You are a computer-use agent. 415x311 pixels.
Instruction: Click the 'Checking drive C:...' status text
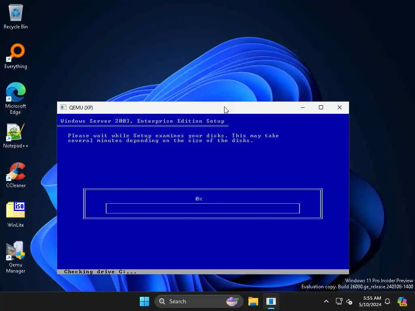[x=101, y=272]
